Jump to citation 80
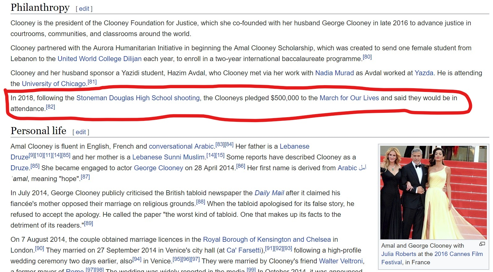Viewport: 493px width, 272px height. (367, 57)
